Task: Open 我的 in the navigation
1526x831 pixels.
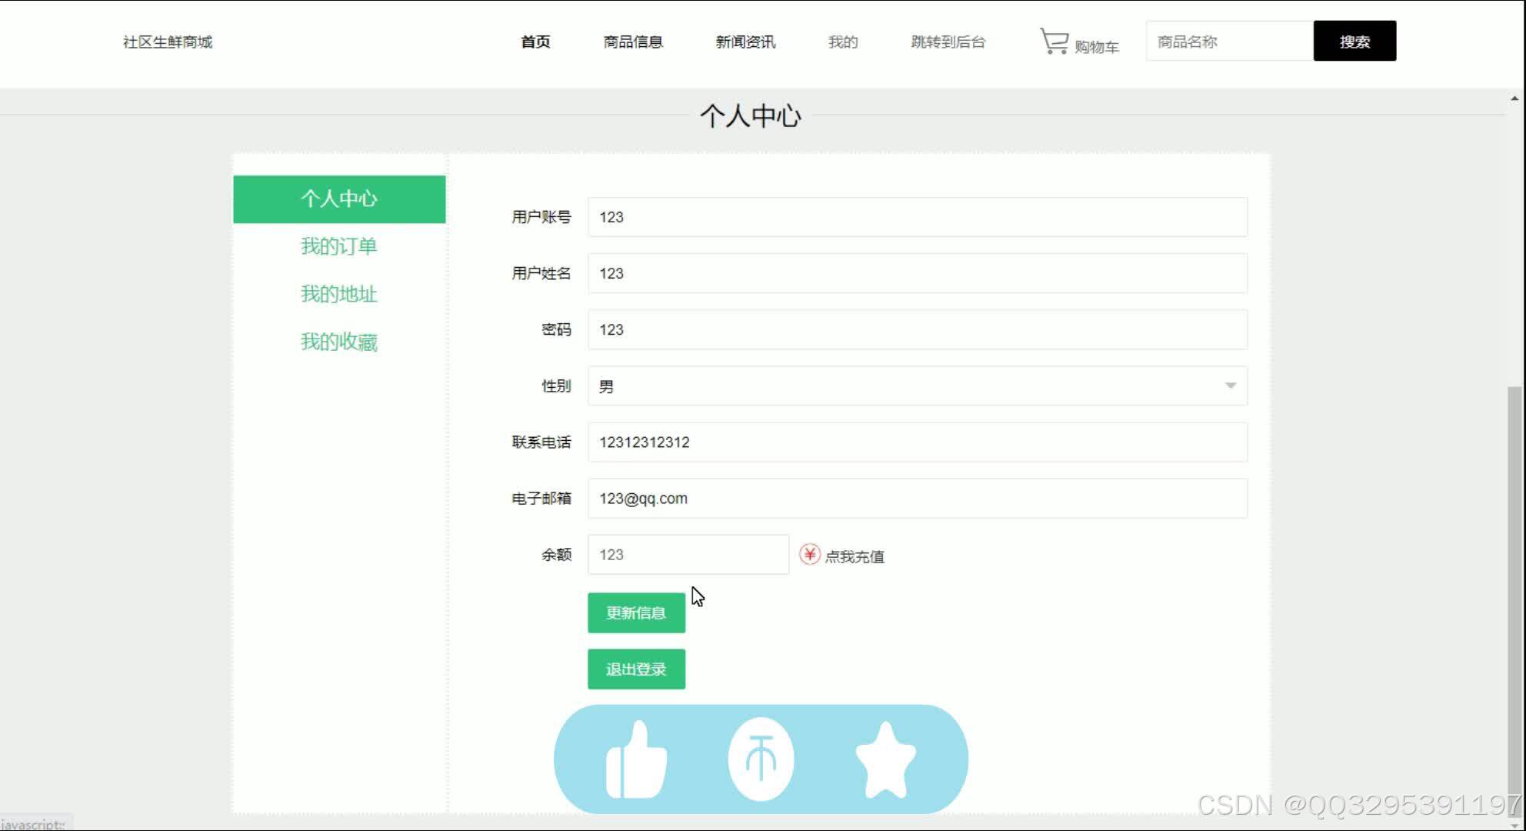Action: (843, 42)
